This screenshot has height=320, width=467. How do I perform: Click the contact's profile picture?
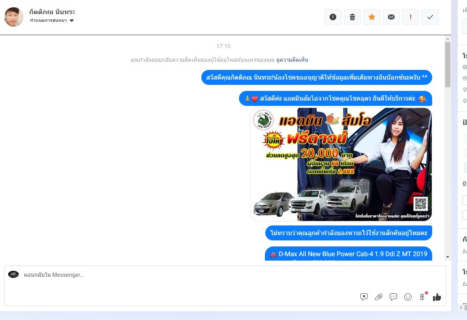(14, 17)
